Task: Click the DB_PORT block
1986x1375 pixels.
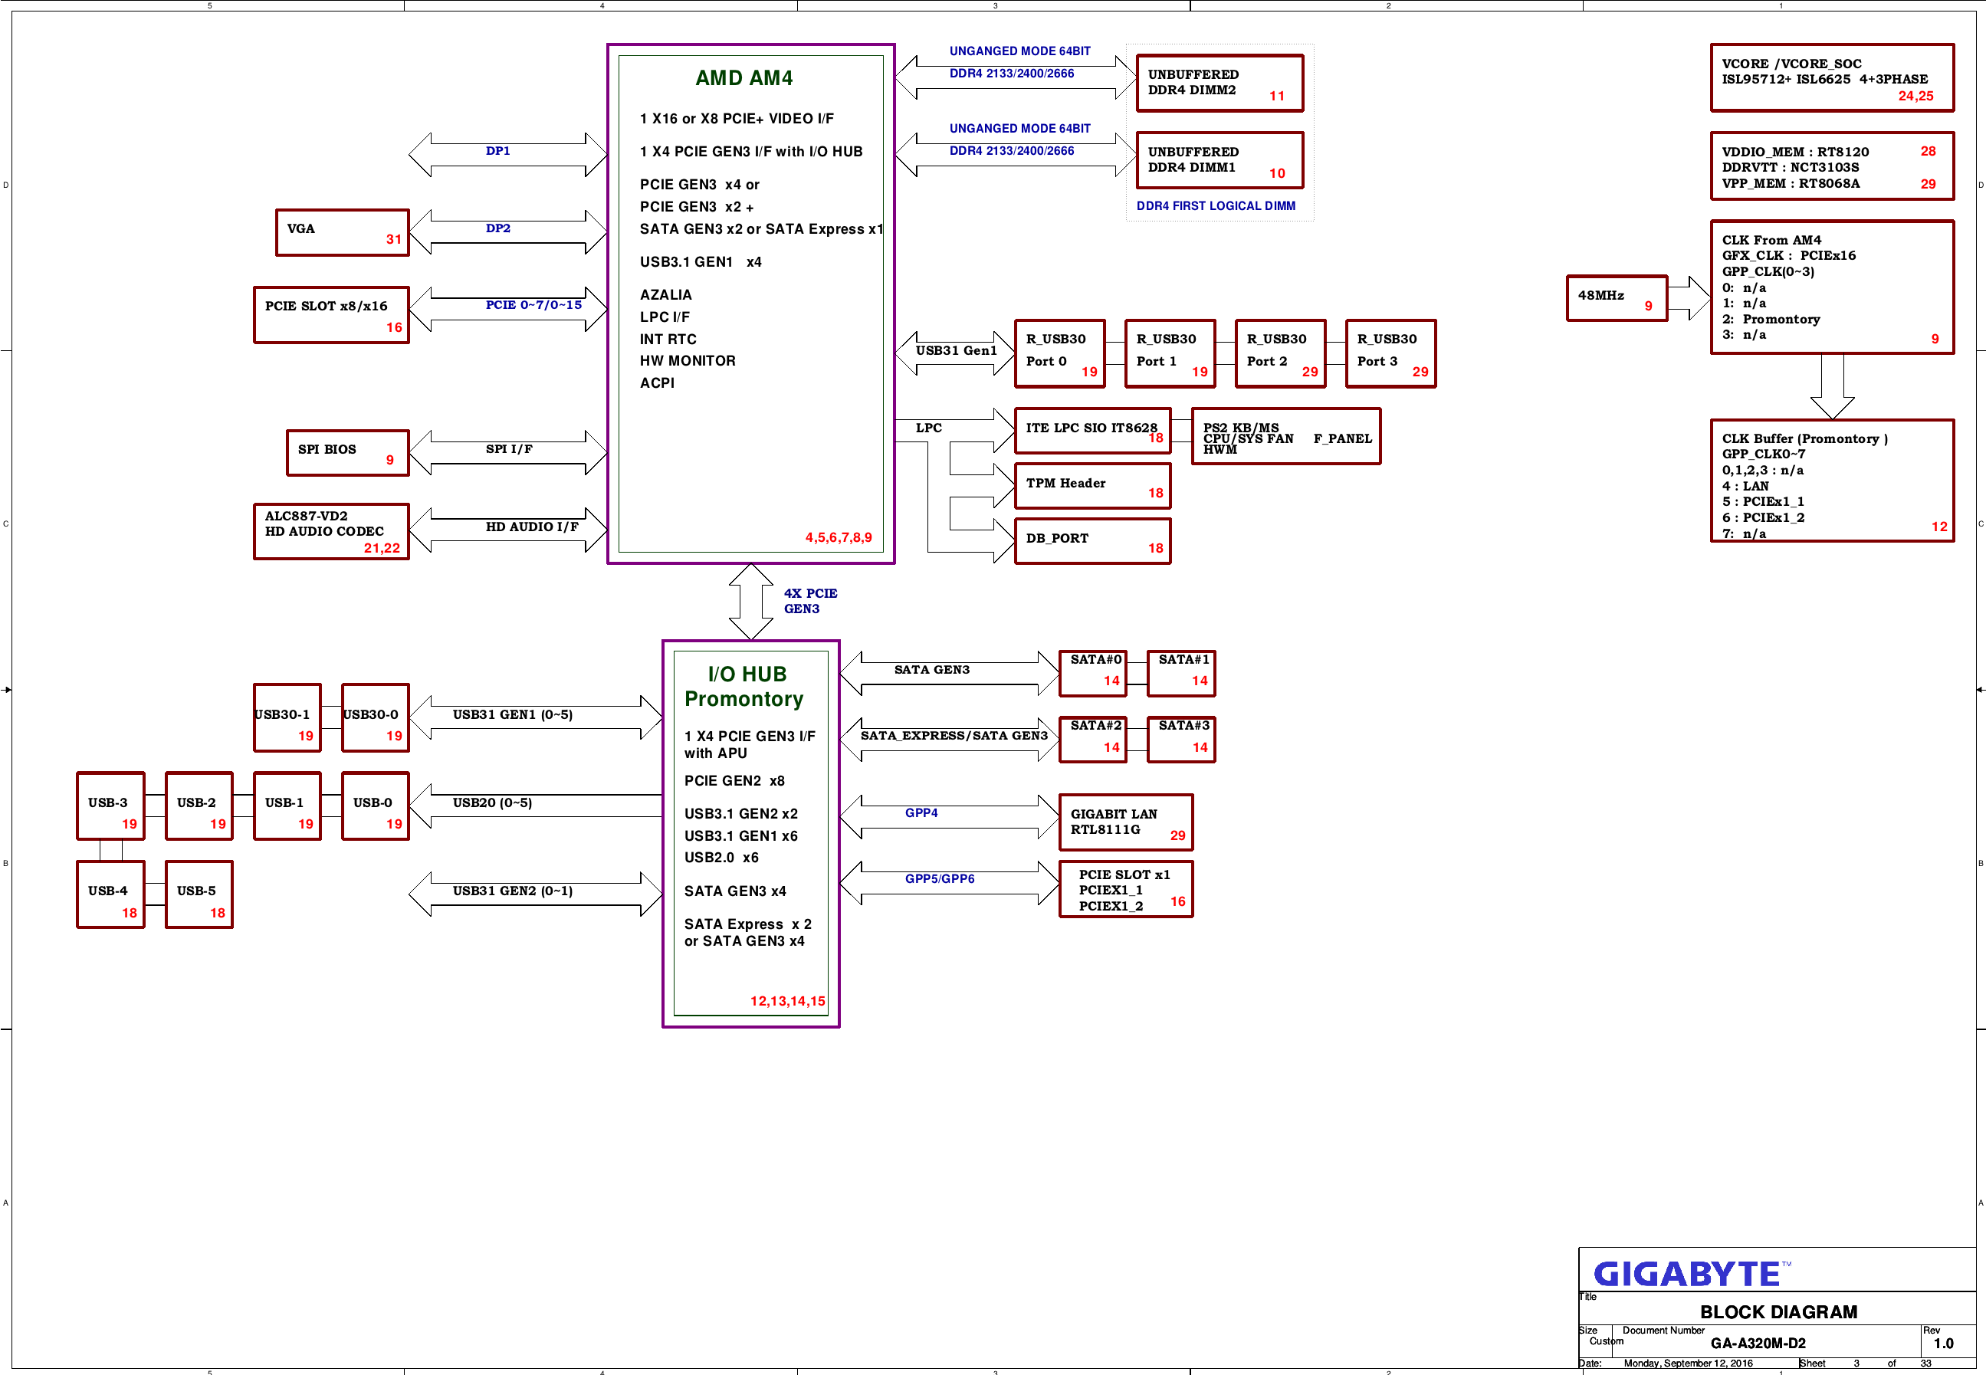Action: pyautogui.click(x=1091, y=541)
